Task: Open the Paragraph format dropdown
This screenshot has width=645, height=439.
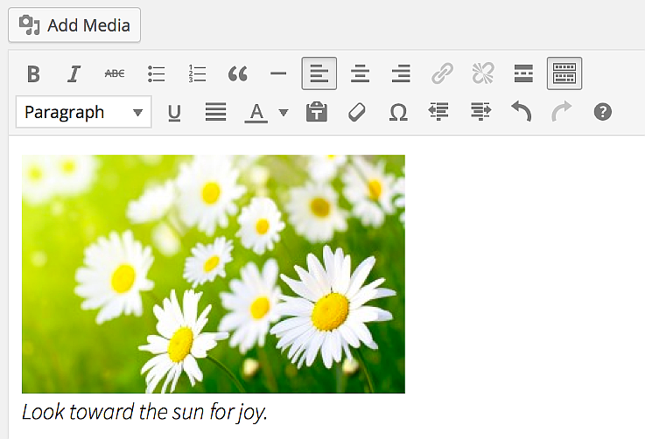Action: [x=83, y=112]
